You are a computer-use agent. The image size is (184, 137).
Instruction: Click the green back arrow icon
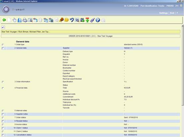[x=4, y=20]
